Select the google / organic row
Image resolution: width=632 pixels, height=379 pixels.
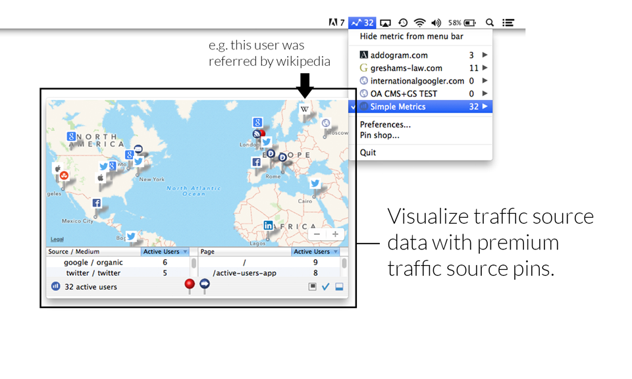point(118,262)
